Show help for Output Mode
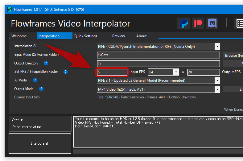 pos(41,89)
